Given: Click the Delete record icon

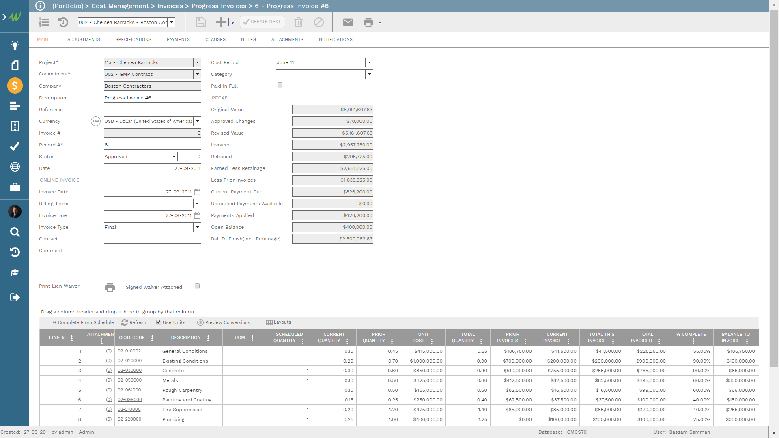Looking at the screenshot, I should tap(299, 22).
